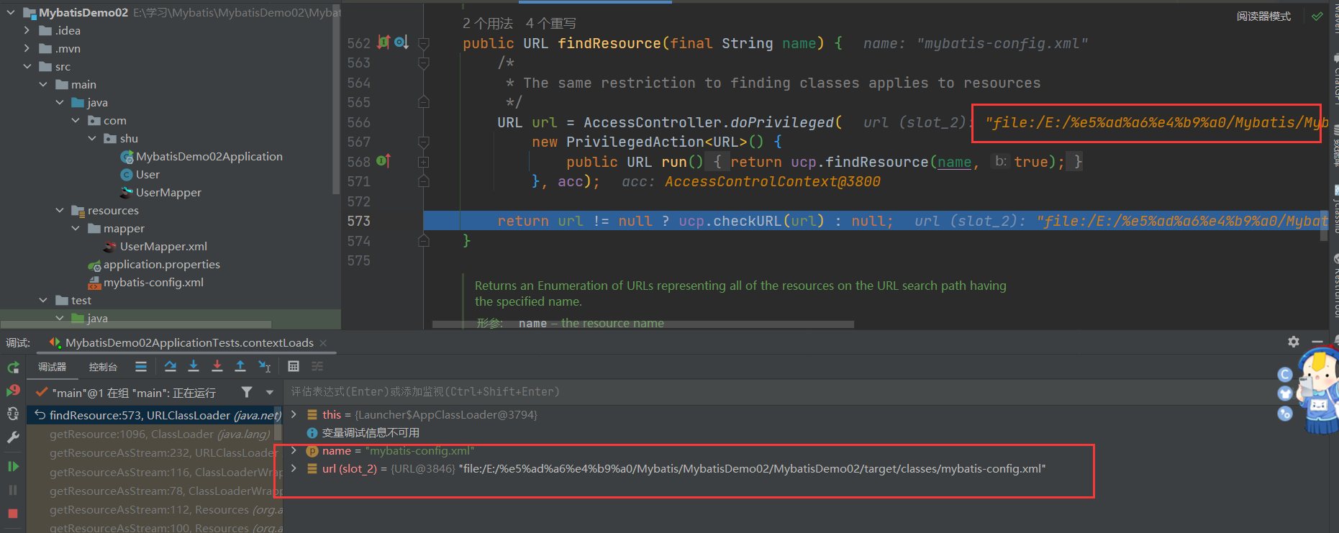This screenshot has height=533, width=1339.
Task: Click the info icon beside 变量调试信息不可用
Action: 312,433
